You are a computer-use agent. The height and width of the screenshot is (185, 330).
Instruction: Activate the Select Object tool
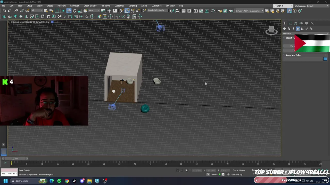[x=46, y=11]
